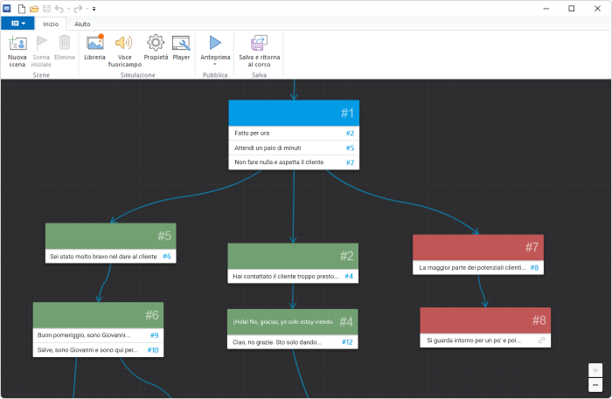This screenshot has height=399, width=612.
Task: Follow the #7 link in scene #1
Action: 350,162
